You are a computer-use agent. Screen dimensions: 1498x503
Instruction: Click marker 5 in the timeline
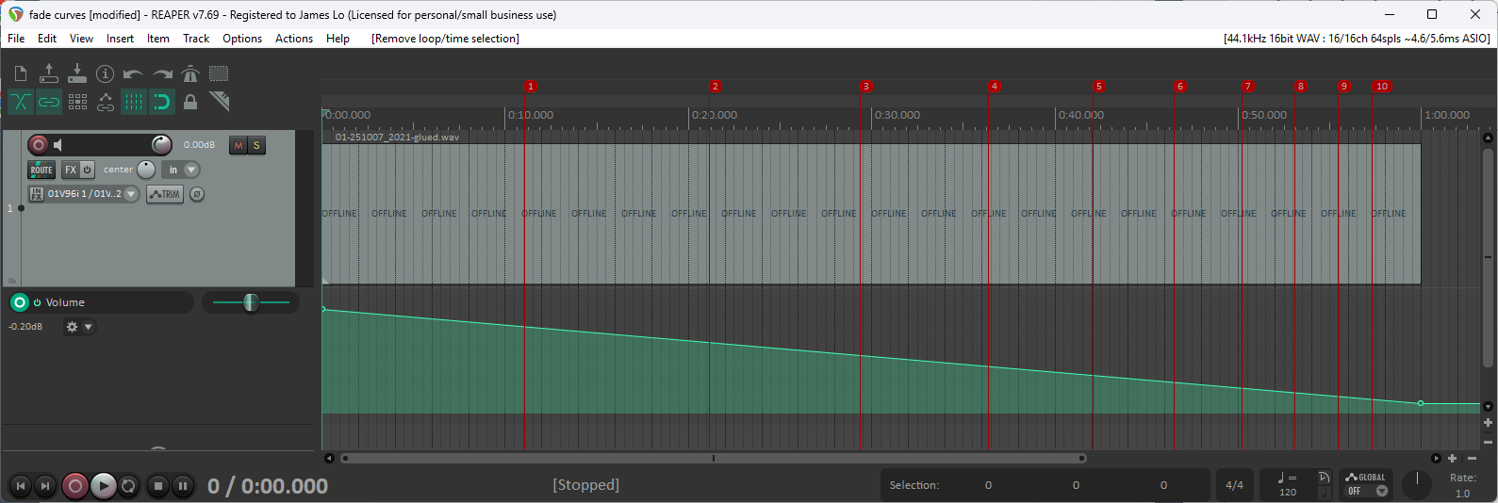coord(1099,86)
